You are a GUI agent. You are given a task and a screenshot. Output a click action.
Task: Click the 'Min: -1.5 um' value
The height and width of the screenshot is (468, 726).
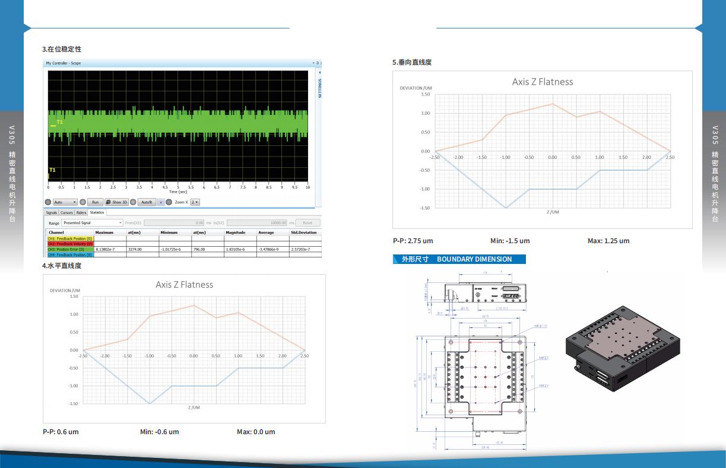[510, 241]
